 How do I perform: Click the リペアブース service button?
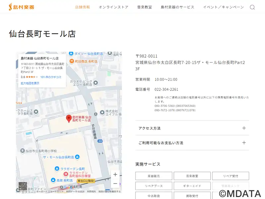pyautogui.click(x=154, y=186)
